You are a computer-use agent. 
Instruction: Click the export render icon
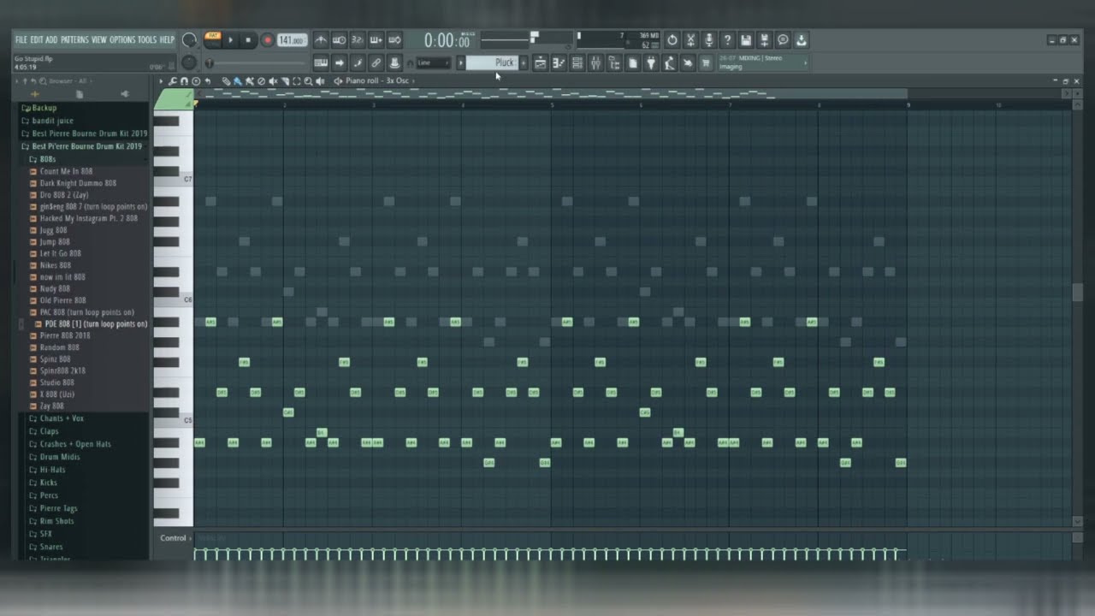click(x=764, y=40)
